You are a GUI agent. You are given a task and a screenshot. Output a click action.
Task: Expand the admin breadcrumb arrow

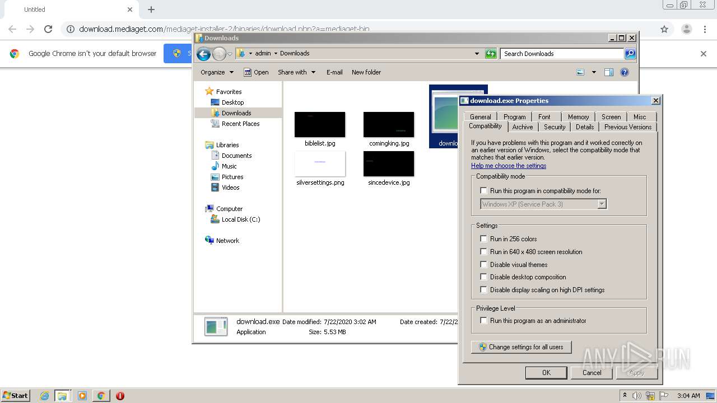coord(276,54)
